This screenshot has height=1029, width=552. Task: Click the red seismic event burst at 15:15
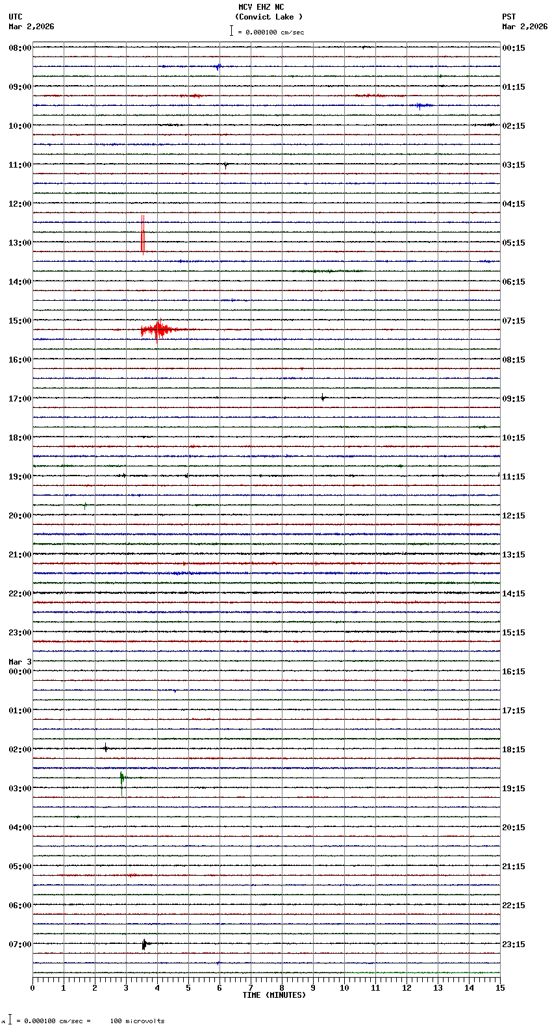158,330
